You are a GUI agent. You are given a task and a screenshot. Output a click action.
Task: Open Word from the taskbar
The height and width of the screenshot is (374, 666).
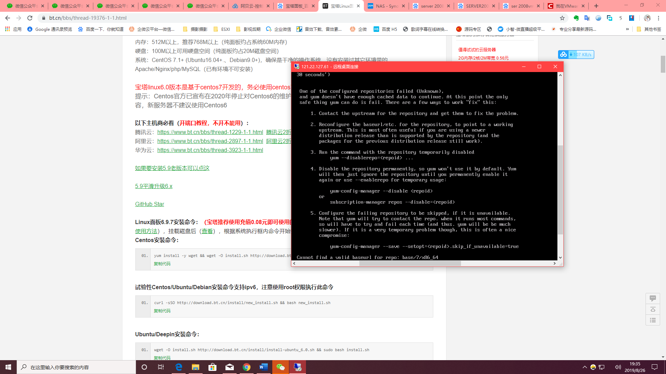264,367
